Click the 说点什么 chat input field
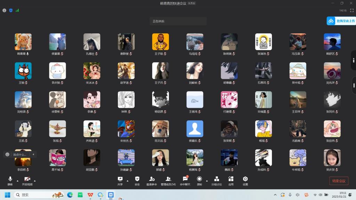The width and height of the screenshot is (356, 200). (21, 154)
